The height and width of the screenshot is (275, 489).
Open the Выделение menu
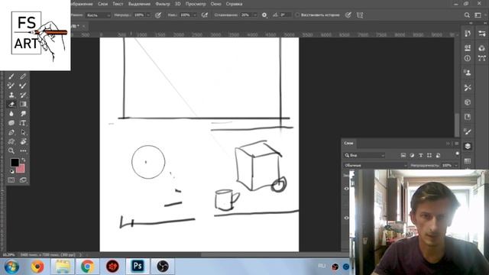[139, 4]
